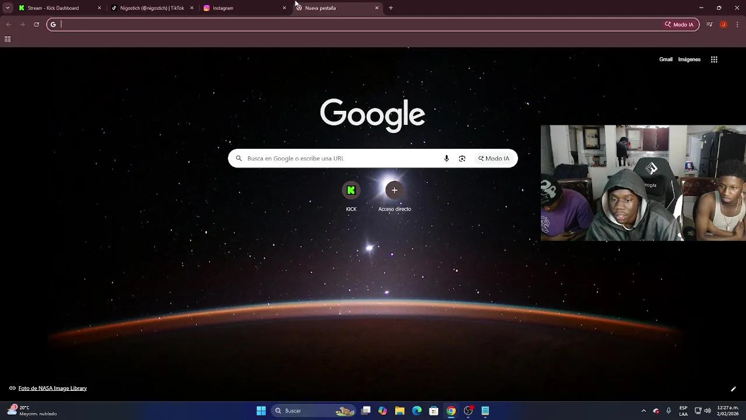
Task: Open the clock showing 12:27 a. m.
Action: click(x=727, y=411)
